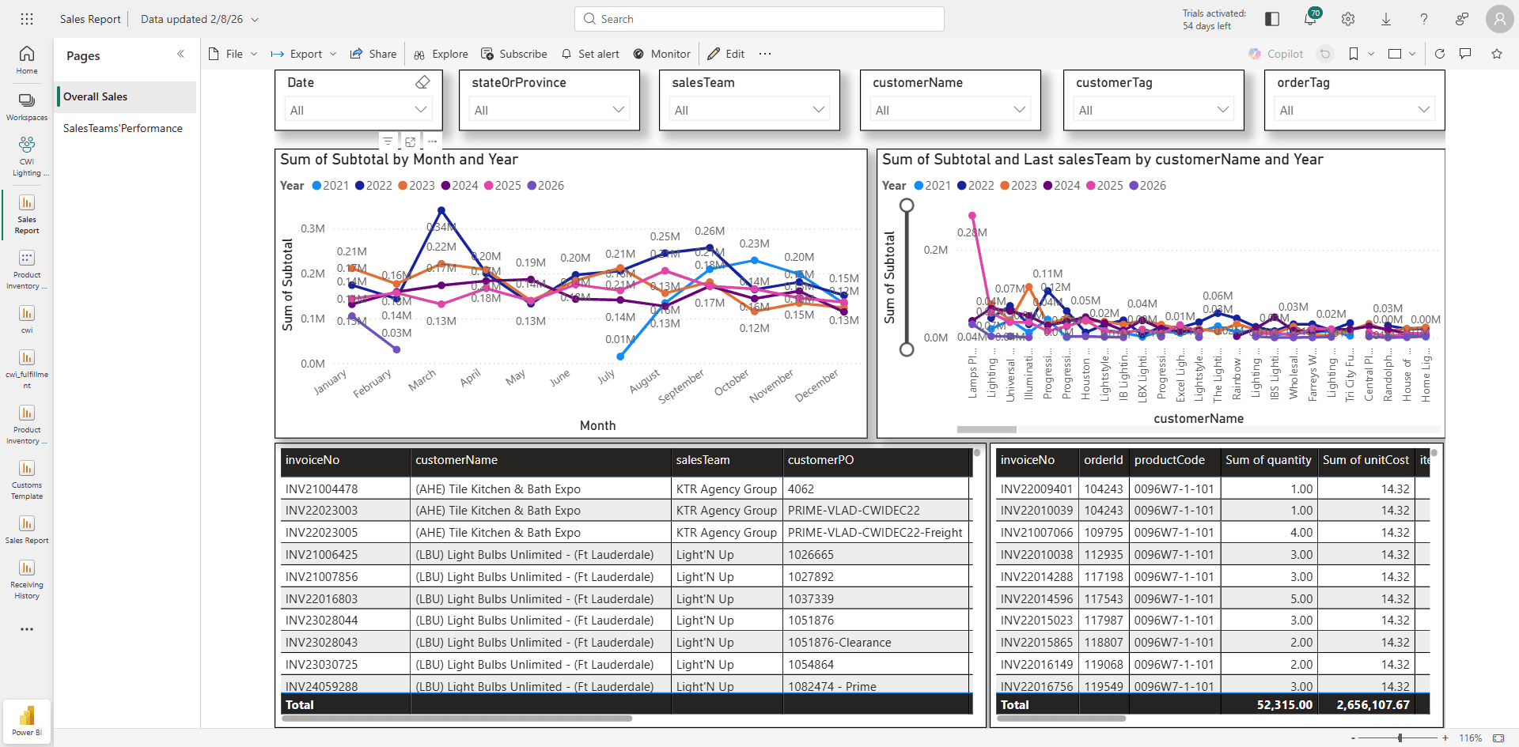Go to Home in the left sidebar
This screenshot has width=1519, height=747.
click(x=27, y=60)
